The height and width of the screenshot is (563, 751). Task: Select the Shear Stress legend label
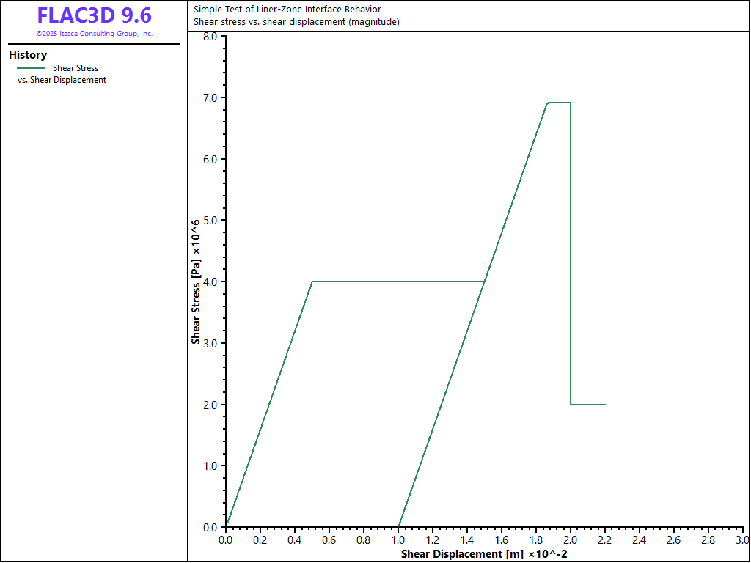click(76, 68)
